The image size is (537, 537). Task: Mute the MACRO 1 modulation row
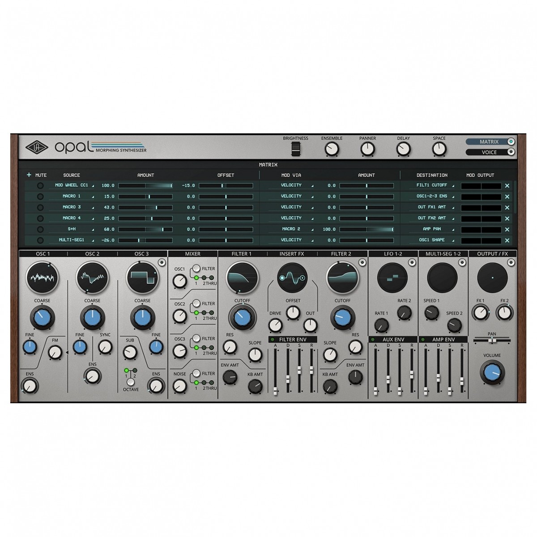[x=40, y=196]
